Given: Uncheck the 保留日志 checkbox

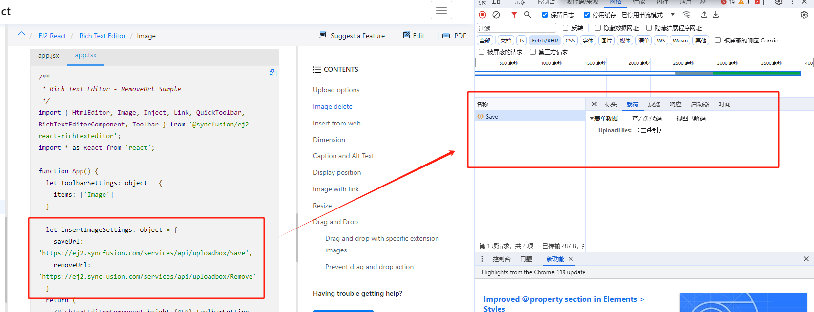Looking at the screenshot, I should [545, 15].
